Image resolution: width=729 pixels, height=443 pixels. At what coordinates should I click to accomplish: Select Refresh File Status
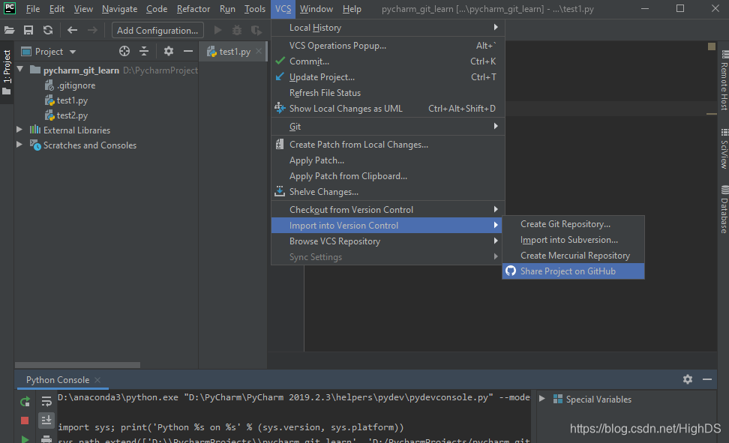click(x=388, y=93)
